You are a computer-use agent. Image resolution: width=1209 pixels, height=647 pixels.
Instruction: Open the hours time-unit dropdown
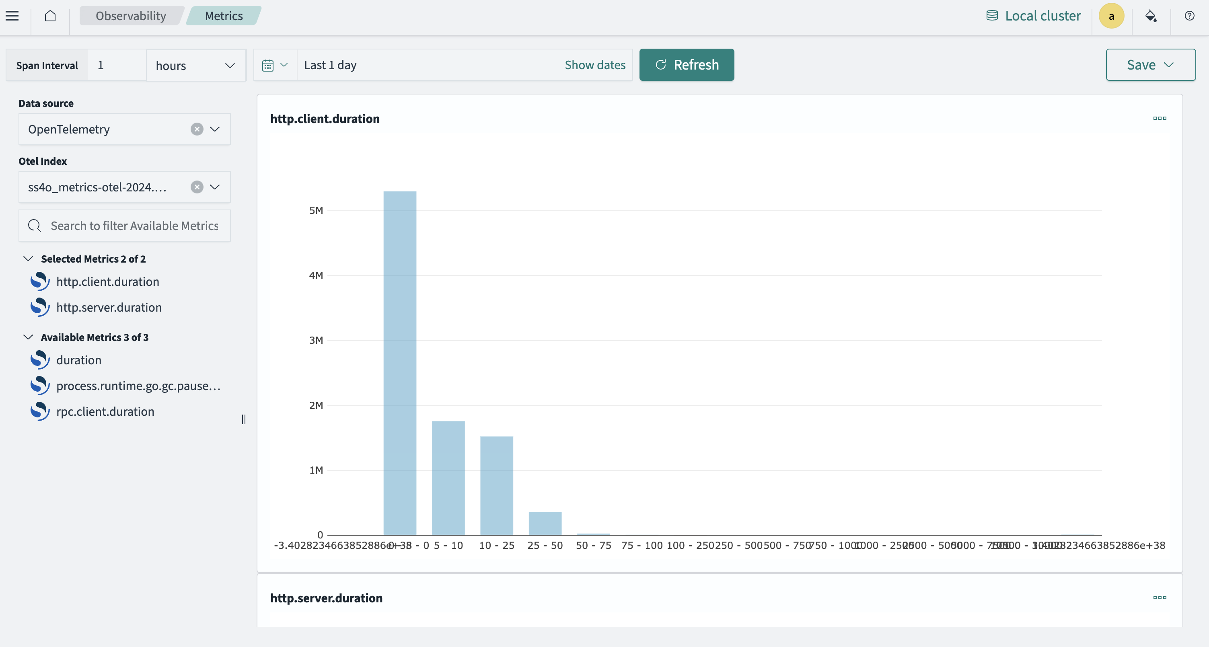[x=196, y=65]
